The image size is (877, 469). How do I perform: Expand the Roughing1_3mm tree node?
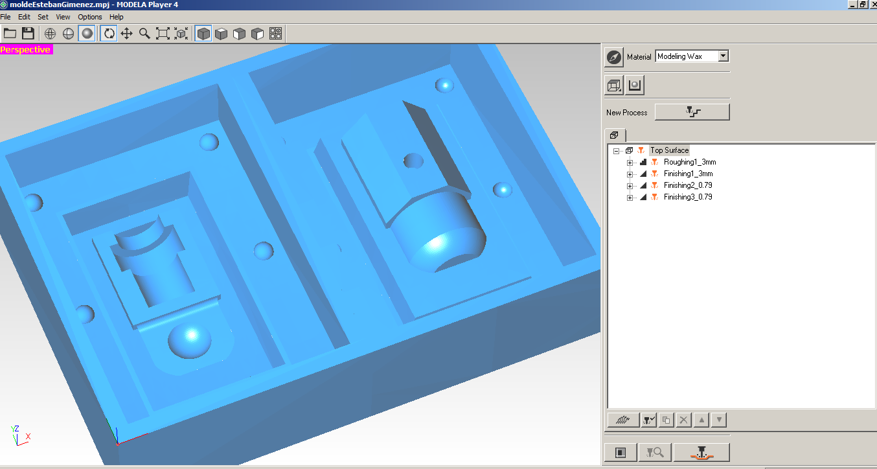tap(630, 162)
